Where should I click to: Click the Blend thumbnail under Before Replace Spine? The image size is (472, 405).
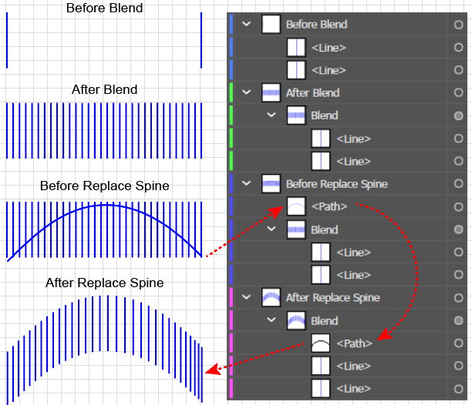[296, 229]
